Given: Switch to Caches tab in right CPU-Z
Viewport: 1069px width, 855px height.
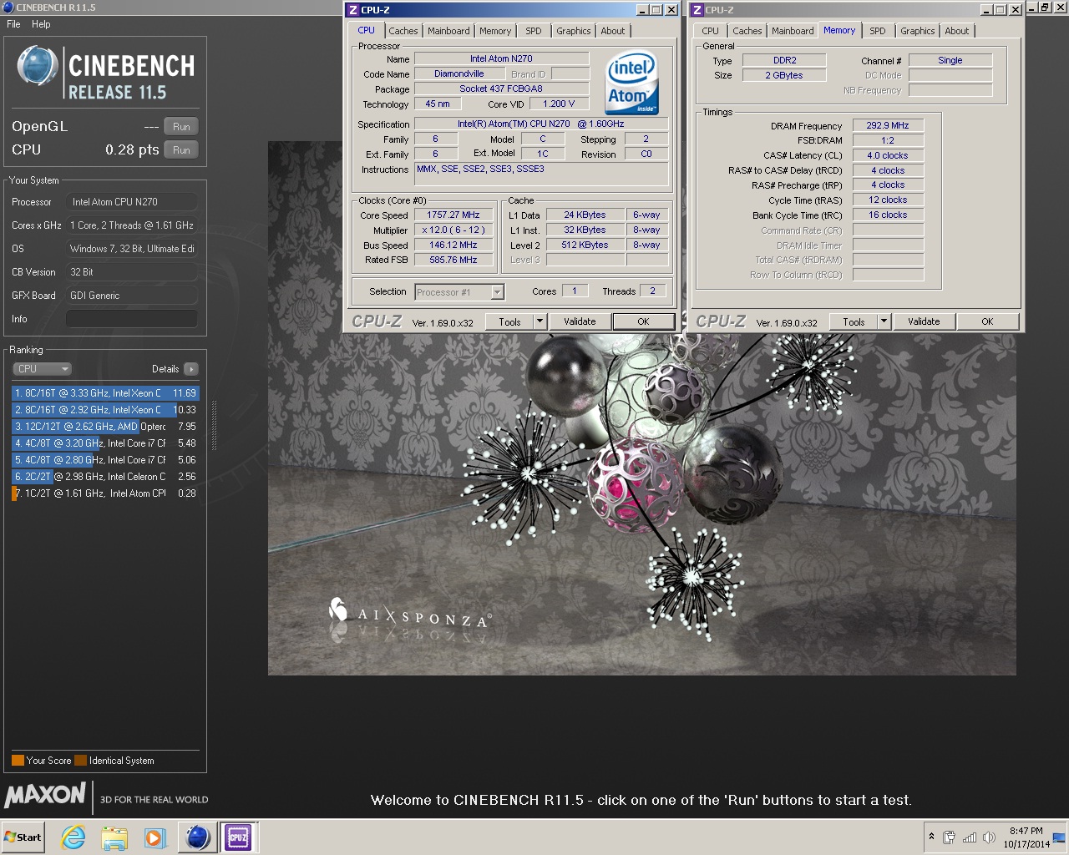Looking at the screenshot, I should coord(747,31).
